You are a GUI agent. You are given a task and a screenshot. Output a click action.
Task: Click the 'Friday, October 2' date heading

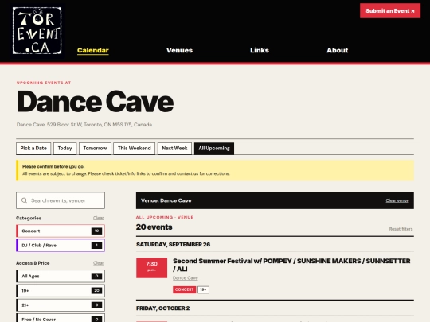click(163, 308)
